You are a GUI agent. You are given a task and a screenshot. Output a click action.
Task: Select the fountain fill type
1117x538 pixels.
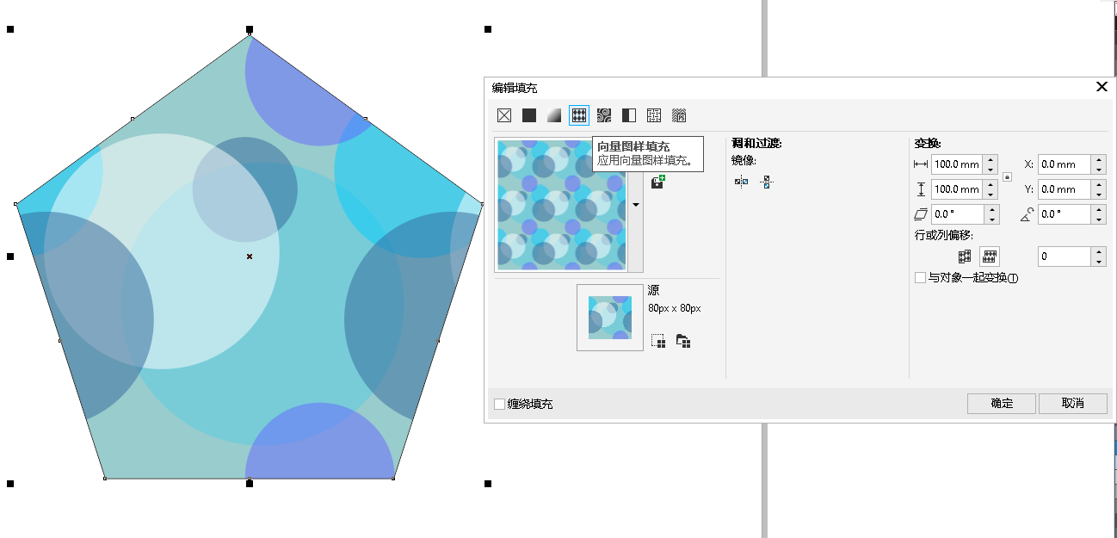552,114
